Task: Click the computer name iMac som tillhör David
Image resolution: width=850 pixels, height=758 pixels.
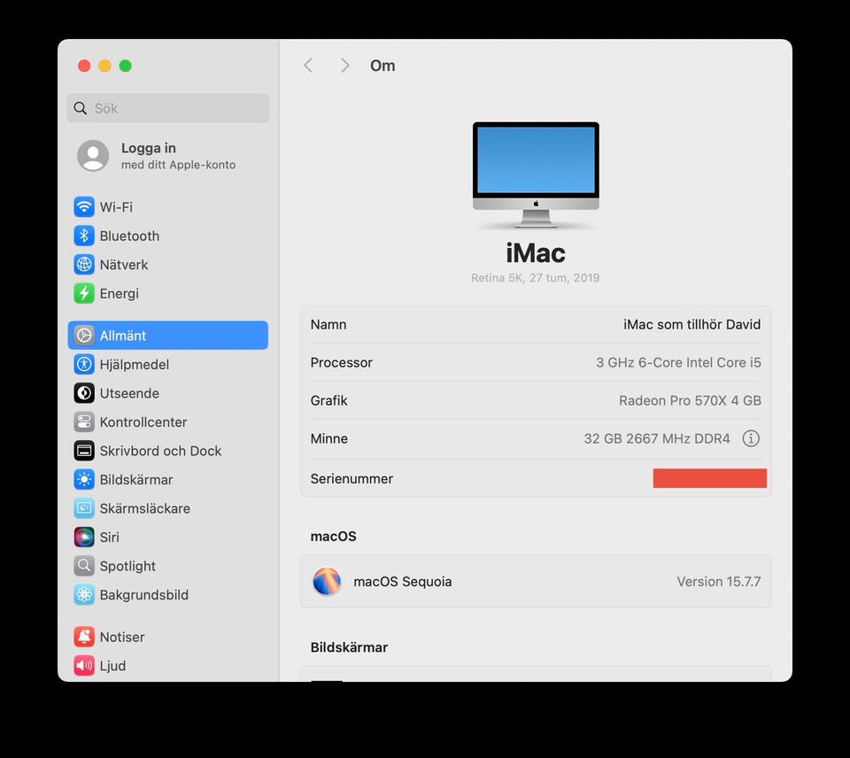Action: [x=692, y=324]
